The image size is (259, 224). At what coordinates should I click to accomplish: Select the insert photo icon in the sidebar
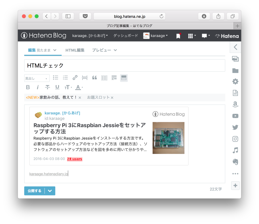pos(235,59)
